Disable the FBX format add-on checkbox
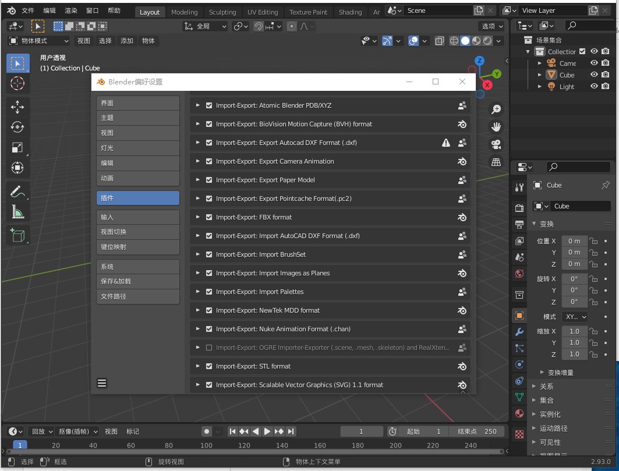 [x=209, y=217]
